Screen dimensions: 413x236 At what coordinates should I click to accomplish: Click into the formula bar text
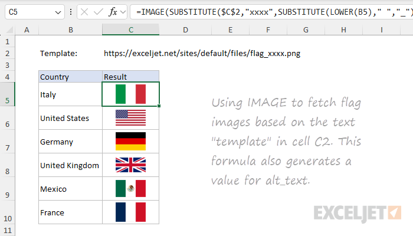(x=271, y=12)
